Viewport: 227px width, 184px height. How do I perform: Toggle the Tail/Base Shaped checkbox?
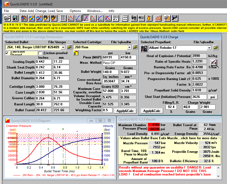[x=7, y=53]
